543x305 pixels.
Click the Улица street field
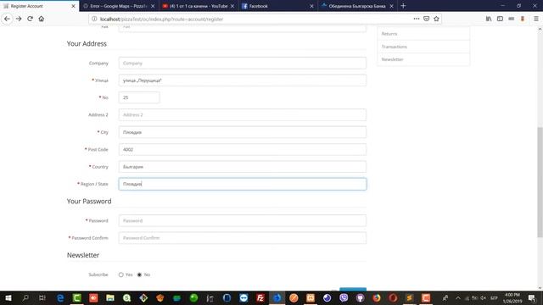pyautogui.click(x=242, y=80)
